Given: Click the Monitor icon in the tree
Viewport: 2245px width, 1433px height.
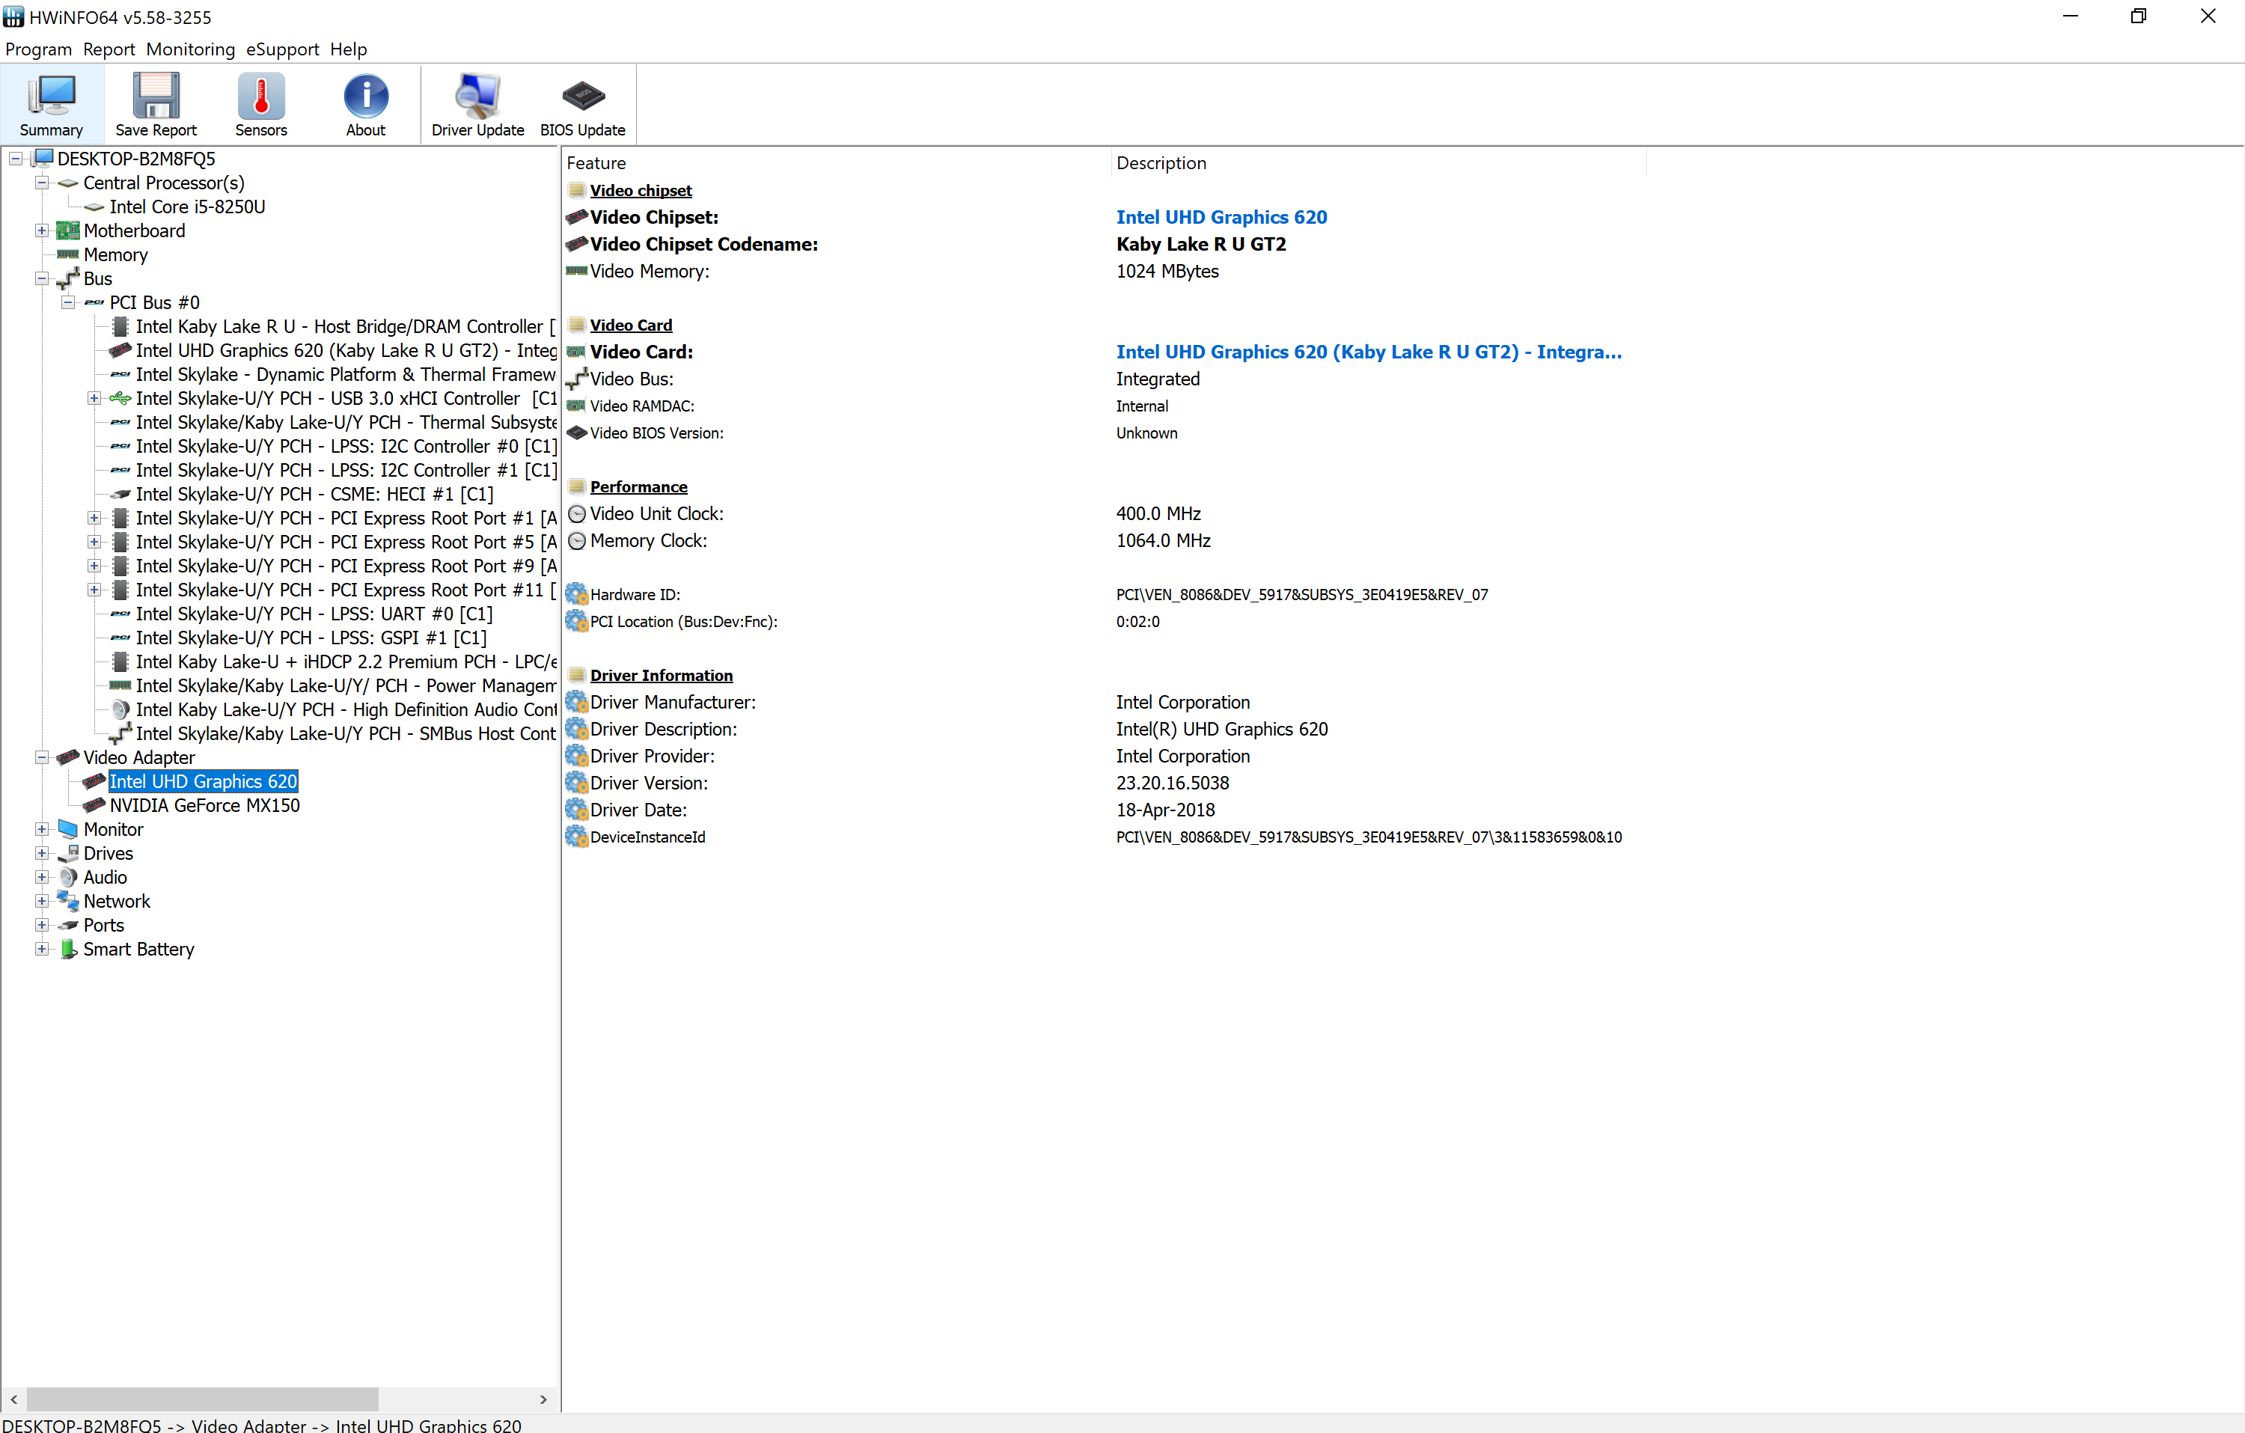Looking at the screenshot, I should click(x=68, y=829).
